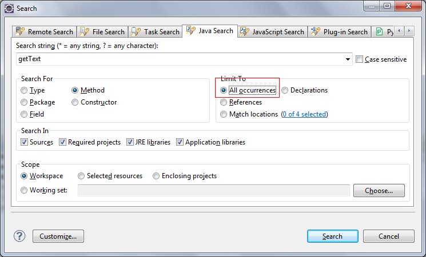The height and width of the screenshot is (257, 426).
Task: Uncheck the JRE libraries checkbox
Action: 130,142
